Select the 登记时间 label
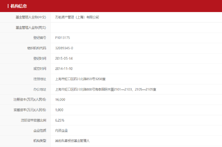The image size is (222, 147). click(x=40, y=58)
